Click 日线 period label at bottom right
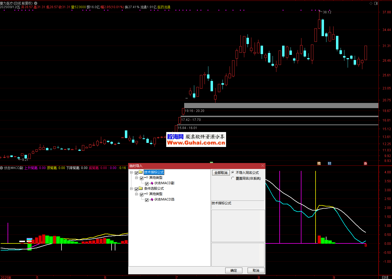This screenshot has width=392, height=279. pyautogui.click(x=385, y=277)
